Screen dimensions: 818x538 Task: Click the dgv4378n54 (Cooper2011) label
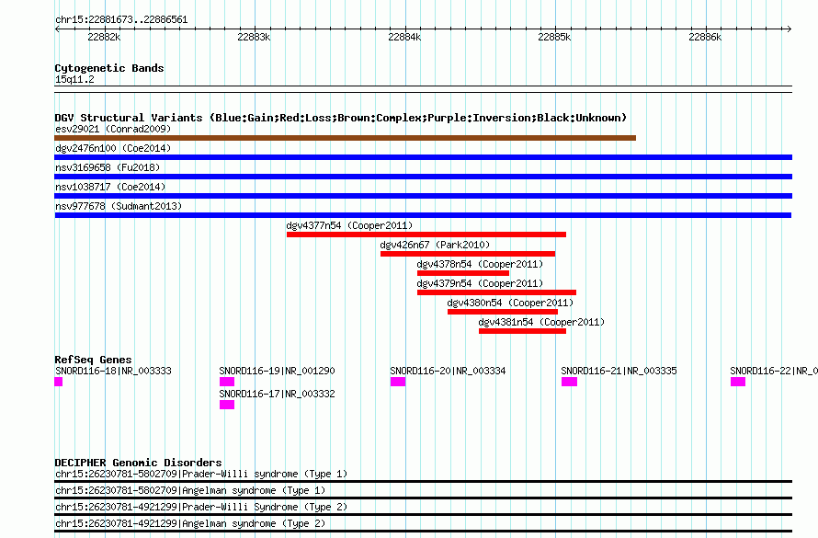(x=480, y=264)
